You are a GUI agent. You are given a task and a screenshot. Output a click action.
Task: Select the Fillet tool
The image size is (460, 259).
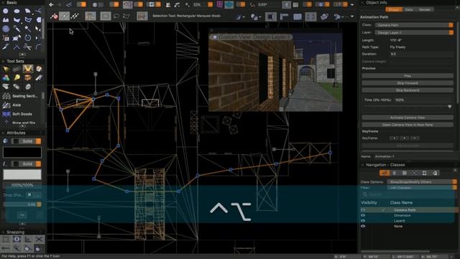coord(38,46)
